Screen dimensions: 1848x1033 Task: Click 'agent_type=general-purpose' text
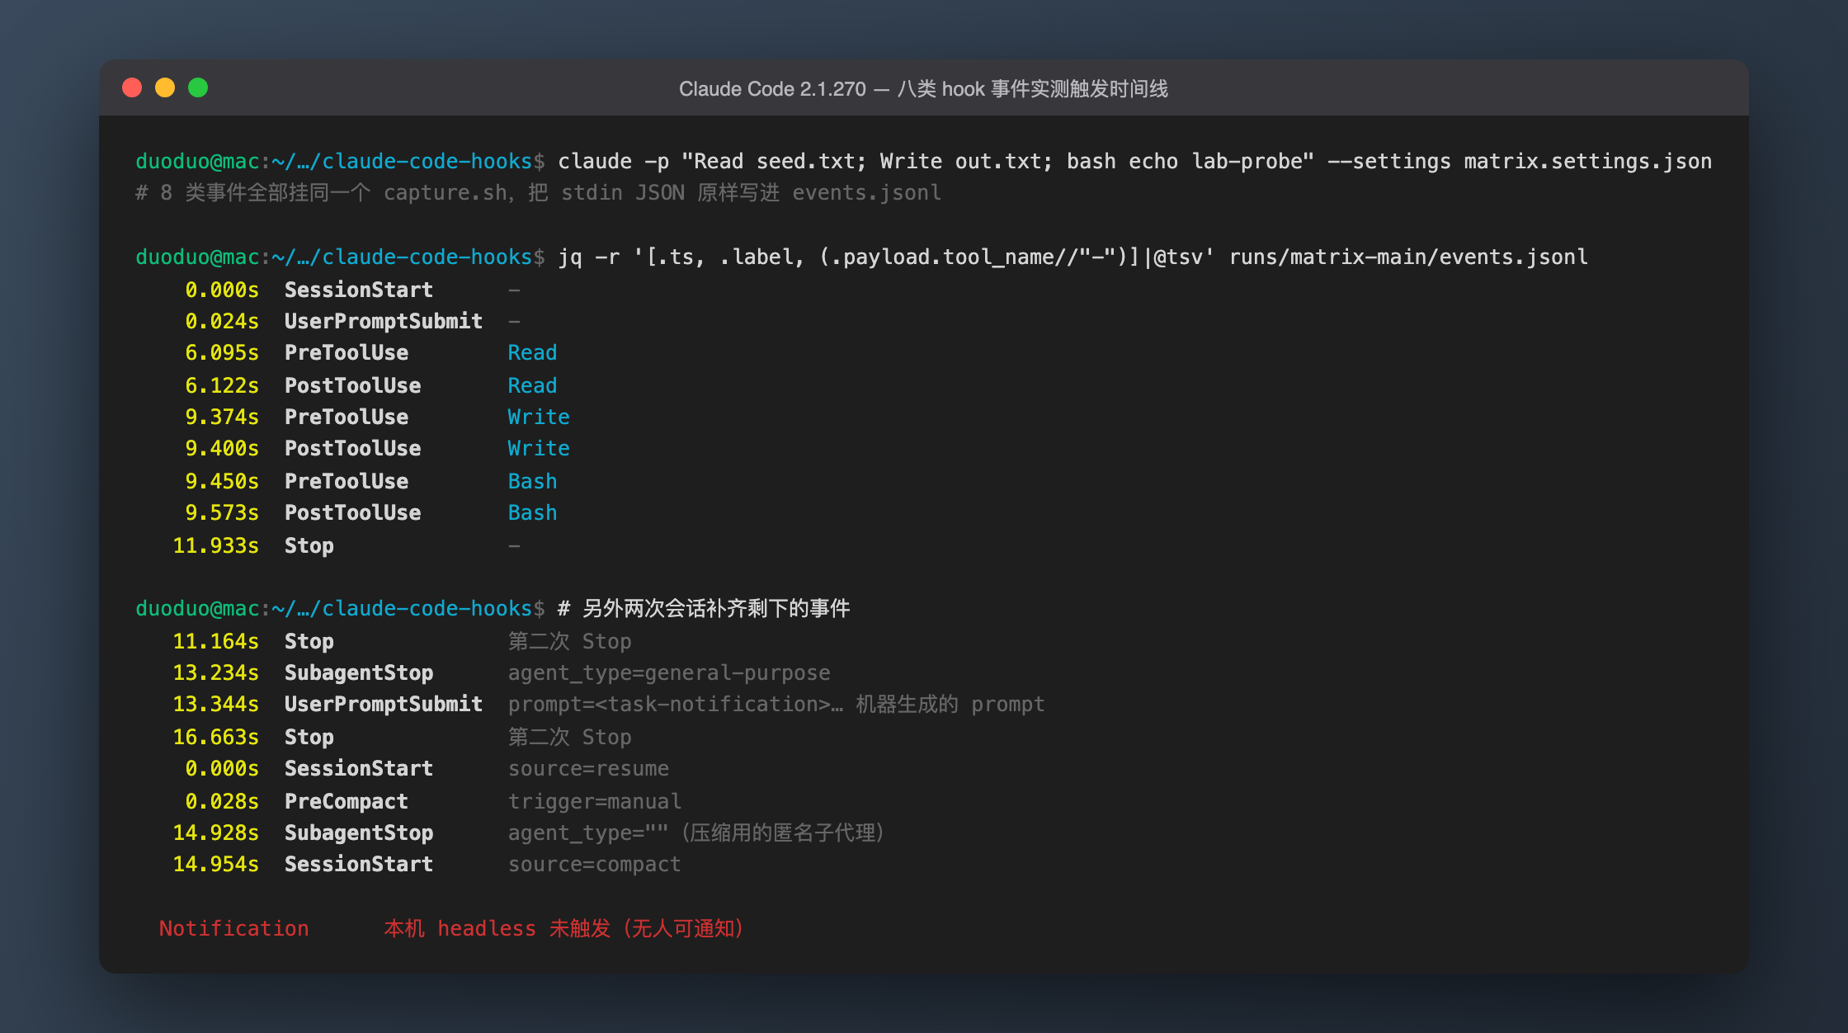[669, 672]
